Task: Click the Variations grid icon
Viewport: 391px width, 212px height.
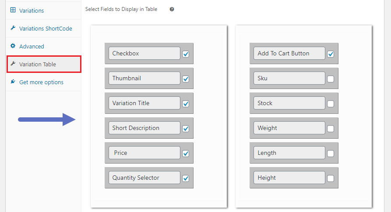Action: tap(13, 10)
